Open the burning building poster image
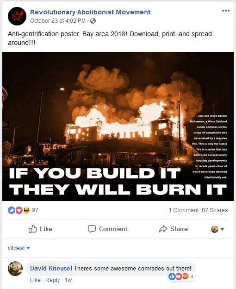 pos(118,126)
